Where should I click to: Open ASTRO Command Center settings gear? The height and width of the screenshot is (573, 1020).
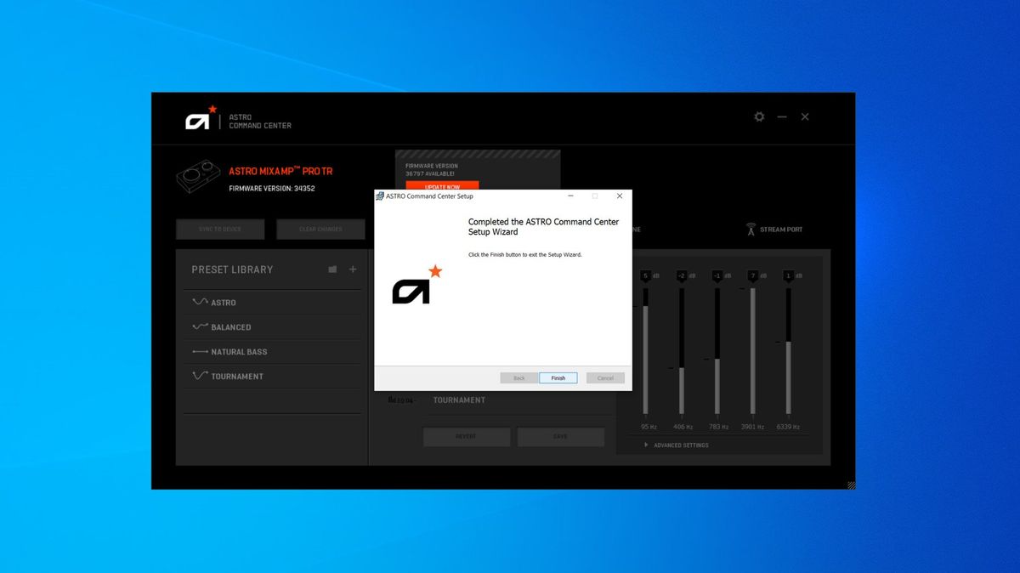pos(759,116)
